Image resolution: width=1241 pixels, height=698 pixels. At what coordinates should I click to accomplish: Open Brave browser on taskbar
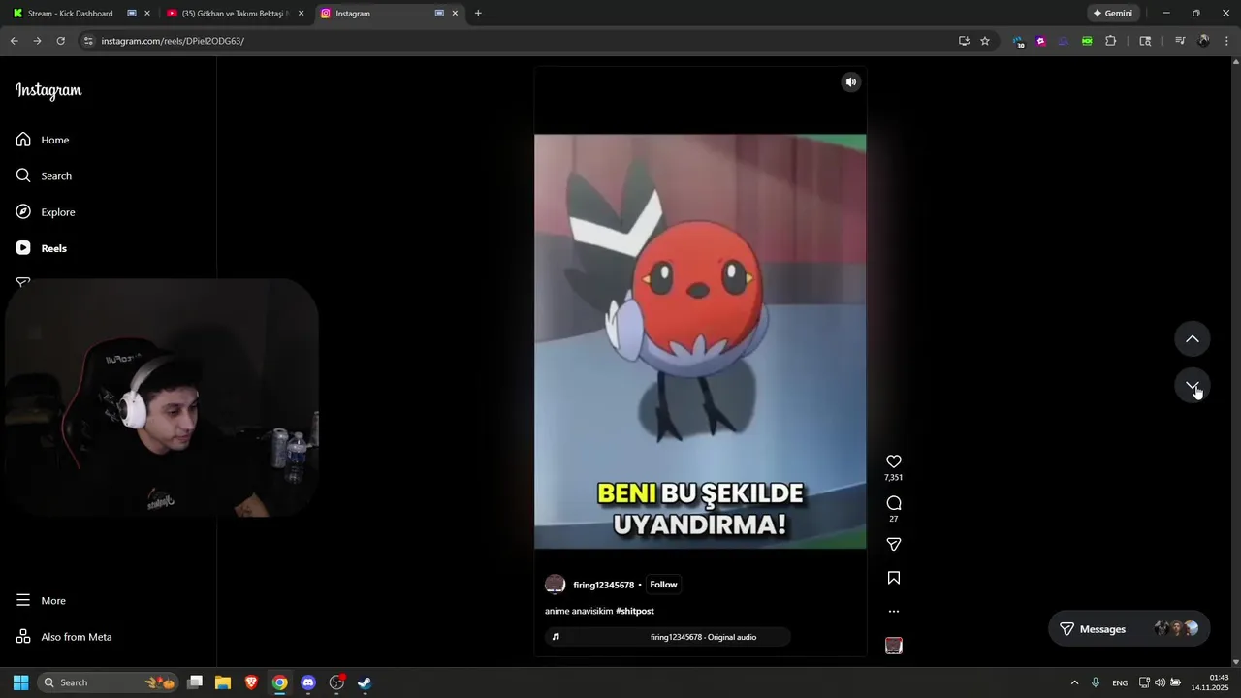tap(251, 682)
